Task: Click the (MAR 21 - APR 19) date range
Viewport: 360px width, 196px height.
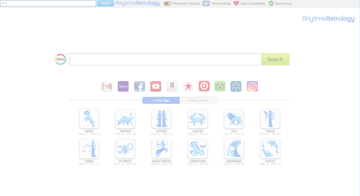Action: 89,134
